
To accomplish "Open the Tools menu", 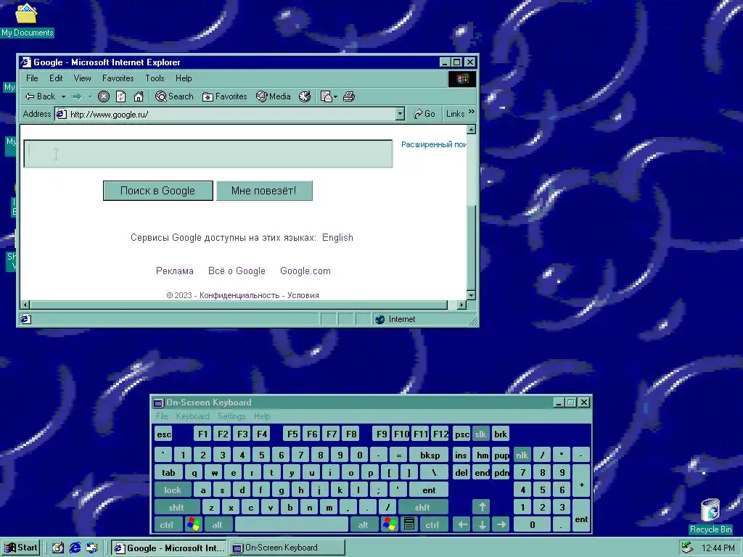I will coord(155,78).
